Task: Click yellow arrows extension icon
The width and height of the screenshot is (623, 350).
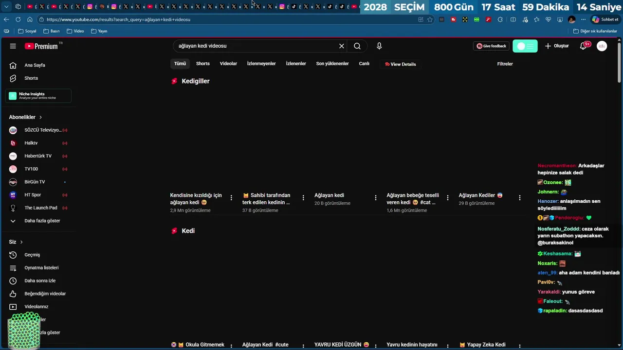Action: tap(465, 19)
